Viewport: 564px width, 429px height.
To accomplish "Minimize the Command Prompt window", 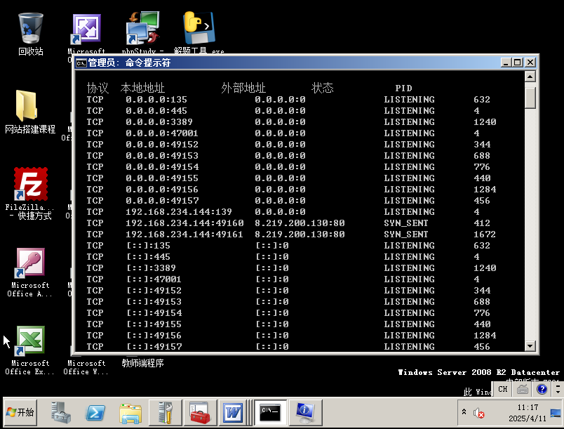I will click(506, 62).
